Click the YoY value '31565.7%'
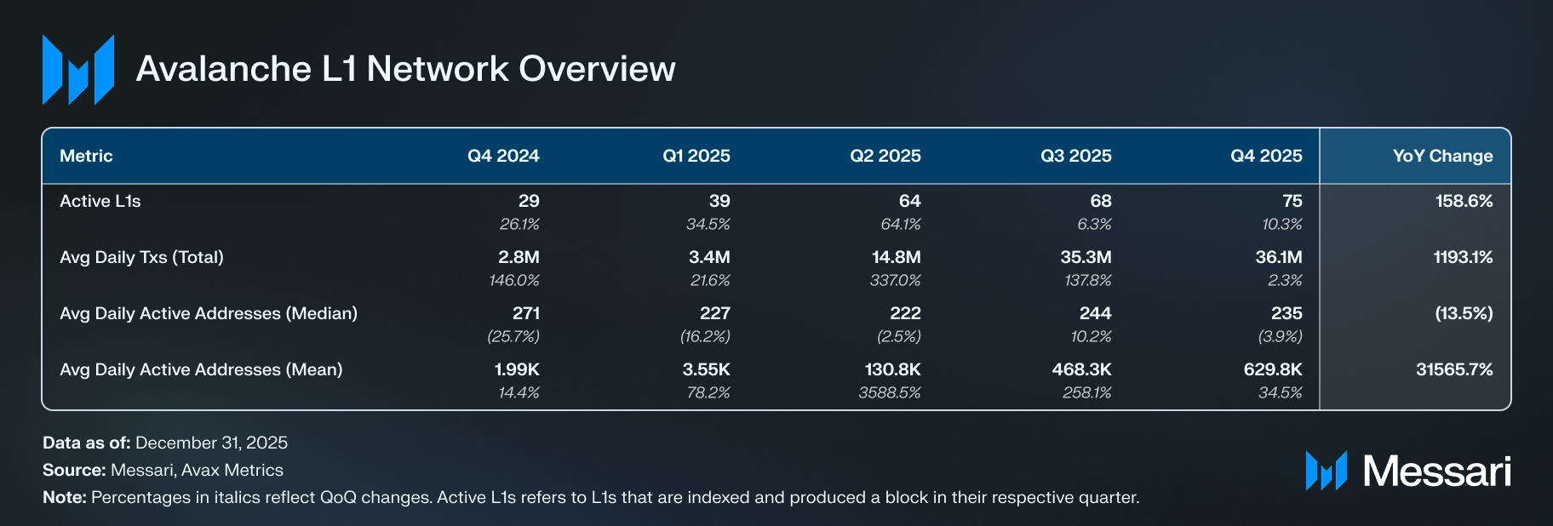 [x=1454, y=369]
